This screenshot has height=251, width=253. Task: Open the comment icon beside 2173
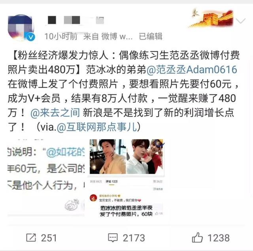click(113, 238)
